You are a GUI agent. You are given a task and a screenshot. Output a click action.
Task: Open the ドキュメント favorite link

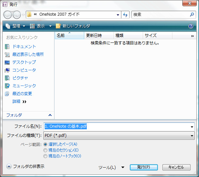point(24,47)
